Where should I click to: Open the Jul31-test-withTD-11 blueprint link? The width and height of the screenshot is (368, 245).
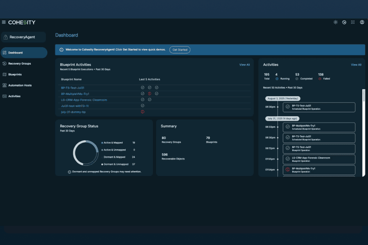point(74,106)
